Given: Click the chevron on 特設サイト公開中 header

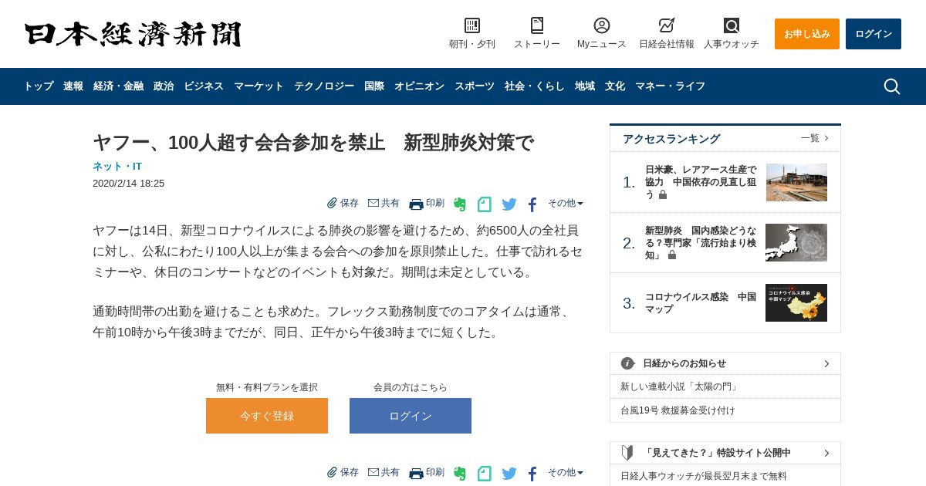Looking at the screenshot, I should pyautogui.click(x=826, y=453).
